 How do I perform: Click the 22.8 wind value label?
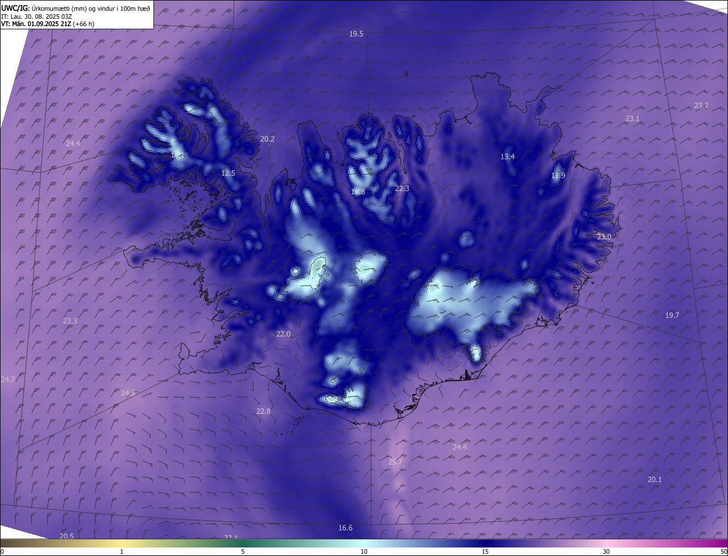[x=263, y=411]
